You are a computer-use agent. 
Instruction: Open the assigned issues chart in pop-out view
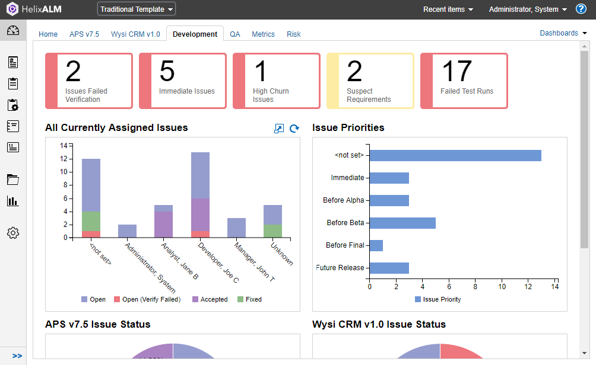click(278, 129)
